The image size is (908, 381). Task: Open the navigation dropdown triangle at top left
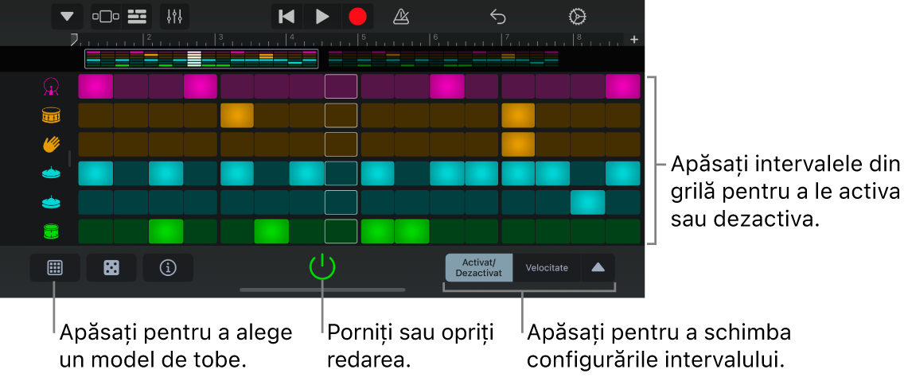pos(67,17)
